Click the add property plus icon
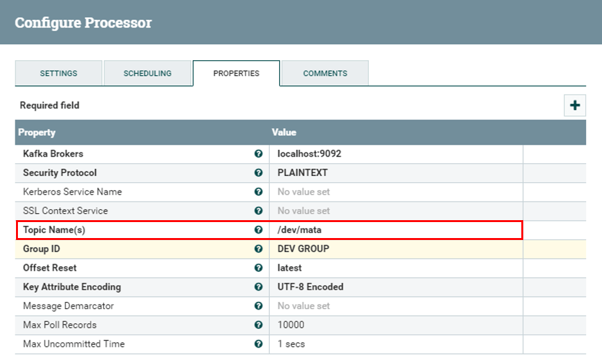 coord(574,106)
